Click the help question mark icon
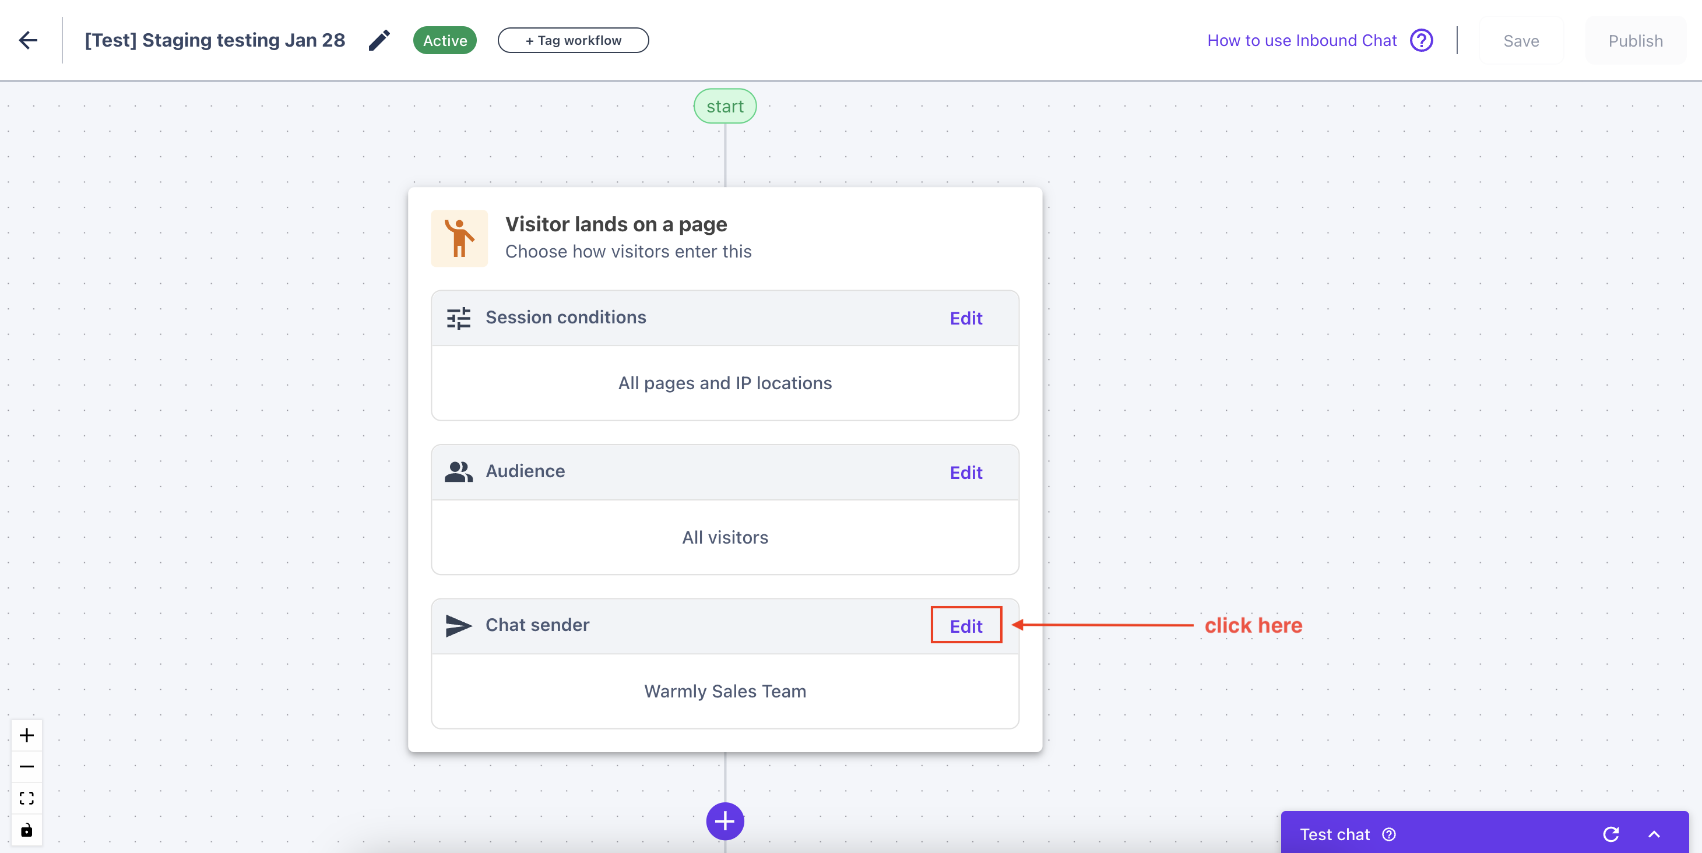Viewport: 1702px width, 853px height. point(1421,40)
